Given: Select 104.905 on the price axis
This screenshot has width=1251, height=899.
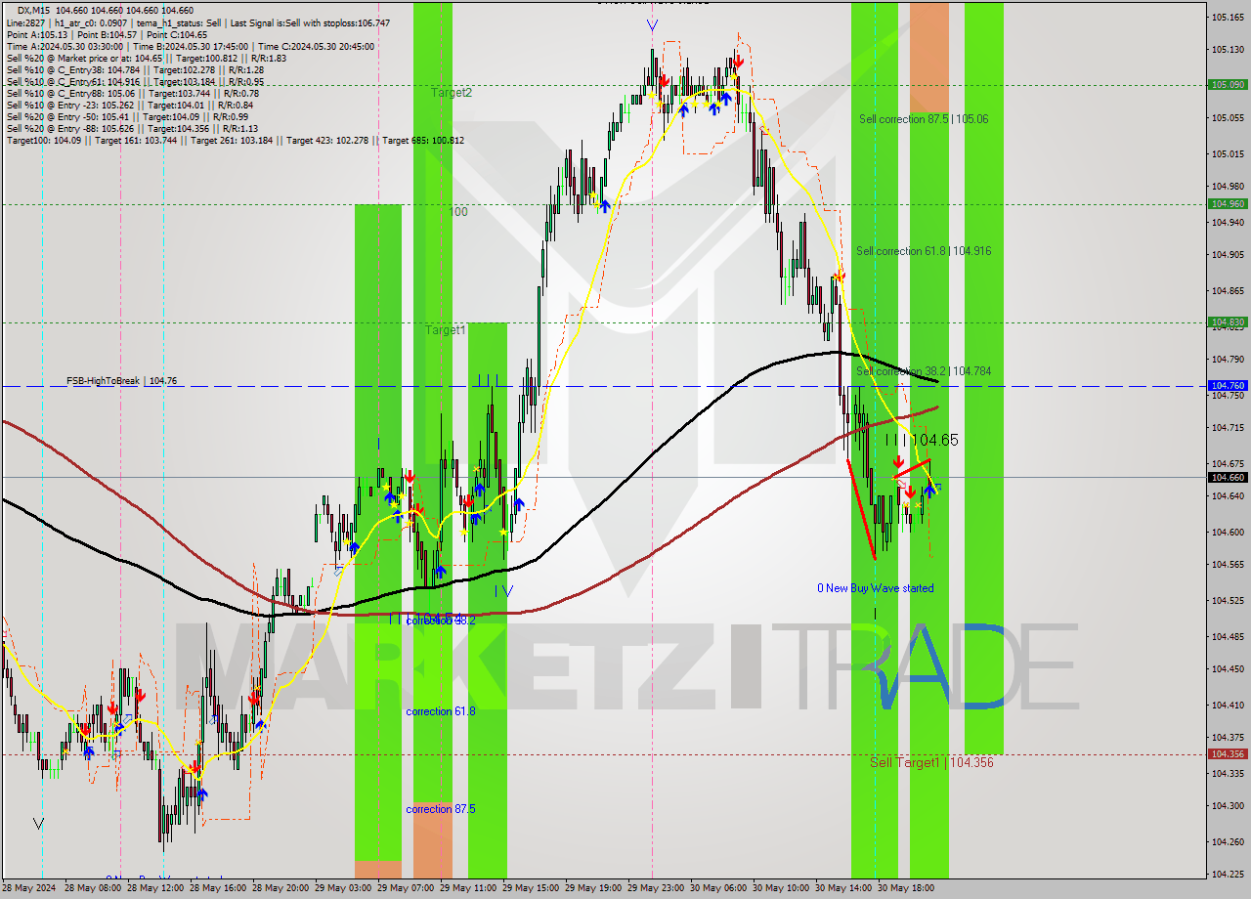Looking at the screenshot, I should point(1228,255).
